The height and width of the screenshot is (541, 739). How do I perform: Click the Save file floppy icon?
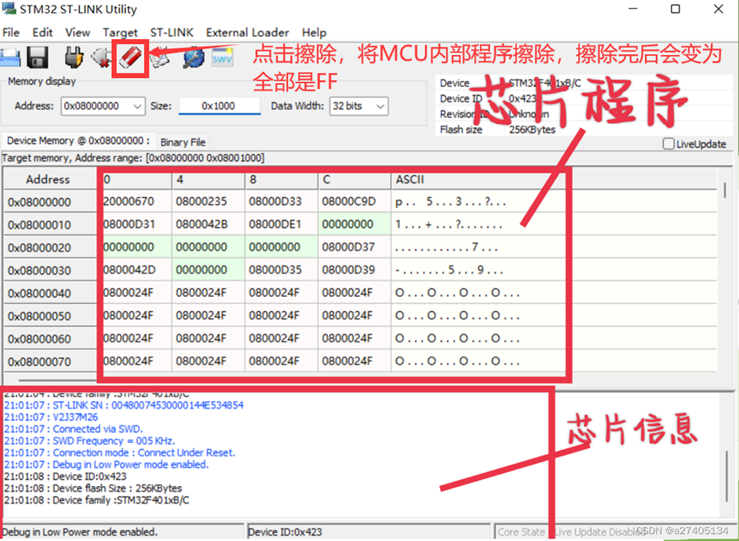tap(38, 58)
